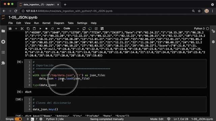
Task: Paste cell using the clipboard toolbar icon
Action: 34,29
